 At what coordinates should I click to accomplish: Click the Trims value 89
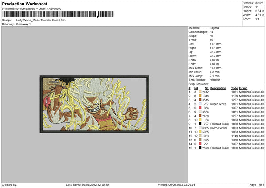211,40
